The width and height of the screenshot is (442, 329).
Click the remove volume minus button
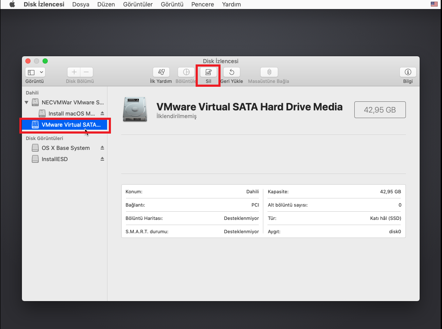click(x=86, y=72)
